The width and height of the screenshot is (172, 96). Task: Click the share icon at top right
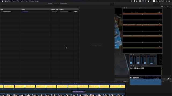point(170,4)
